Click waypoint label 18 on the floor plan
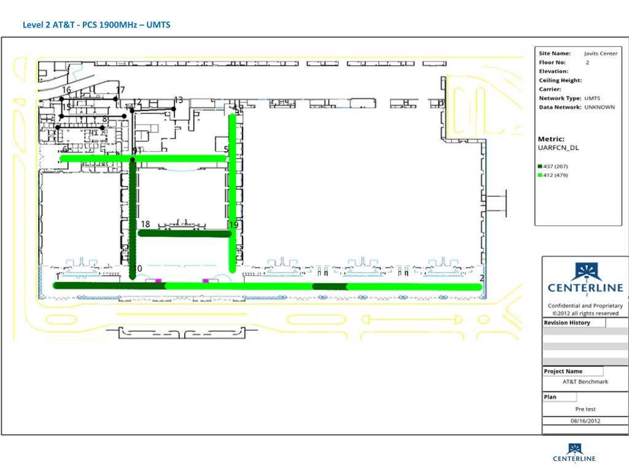The height and width of the screenshot is (472, 629). point(145,224)
